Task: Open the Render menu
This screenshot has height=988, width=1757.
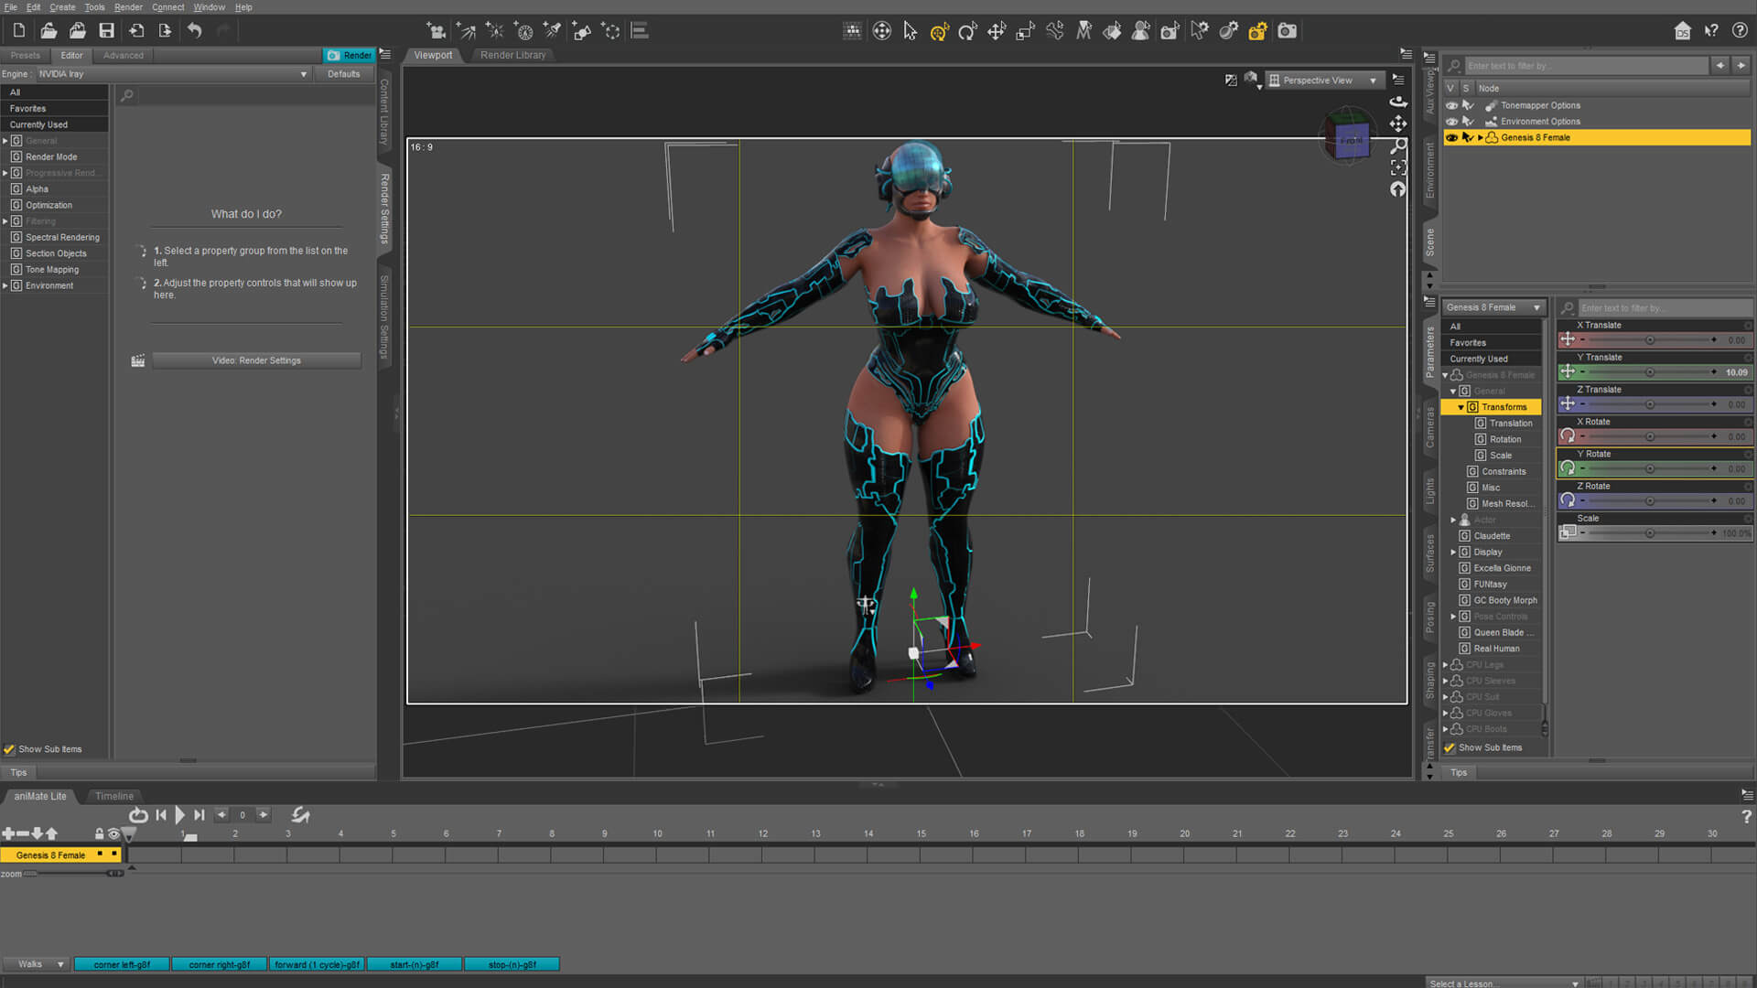Action: click(128, 7)
